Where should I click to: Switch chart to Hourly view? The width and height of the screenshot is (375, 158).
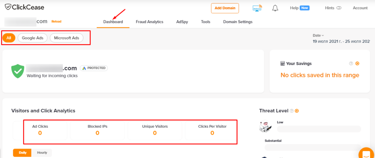42,153
